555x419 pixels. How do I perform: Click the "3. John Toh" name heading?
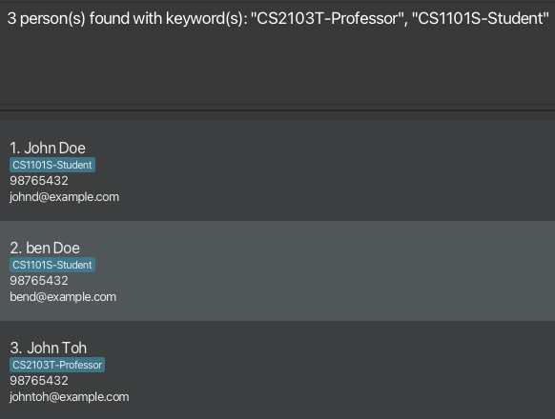48,349
